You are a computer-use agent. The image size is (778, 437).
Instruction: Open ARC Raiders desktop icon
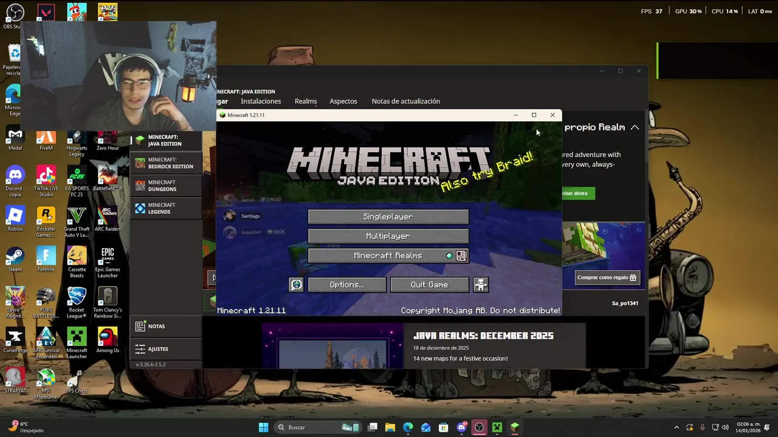click(x=108, y=220)
